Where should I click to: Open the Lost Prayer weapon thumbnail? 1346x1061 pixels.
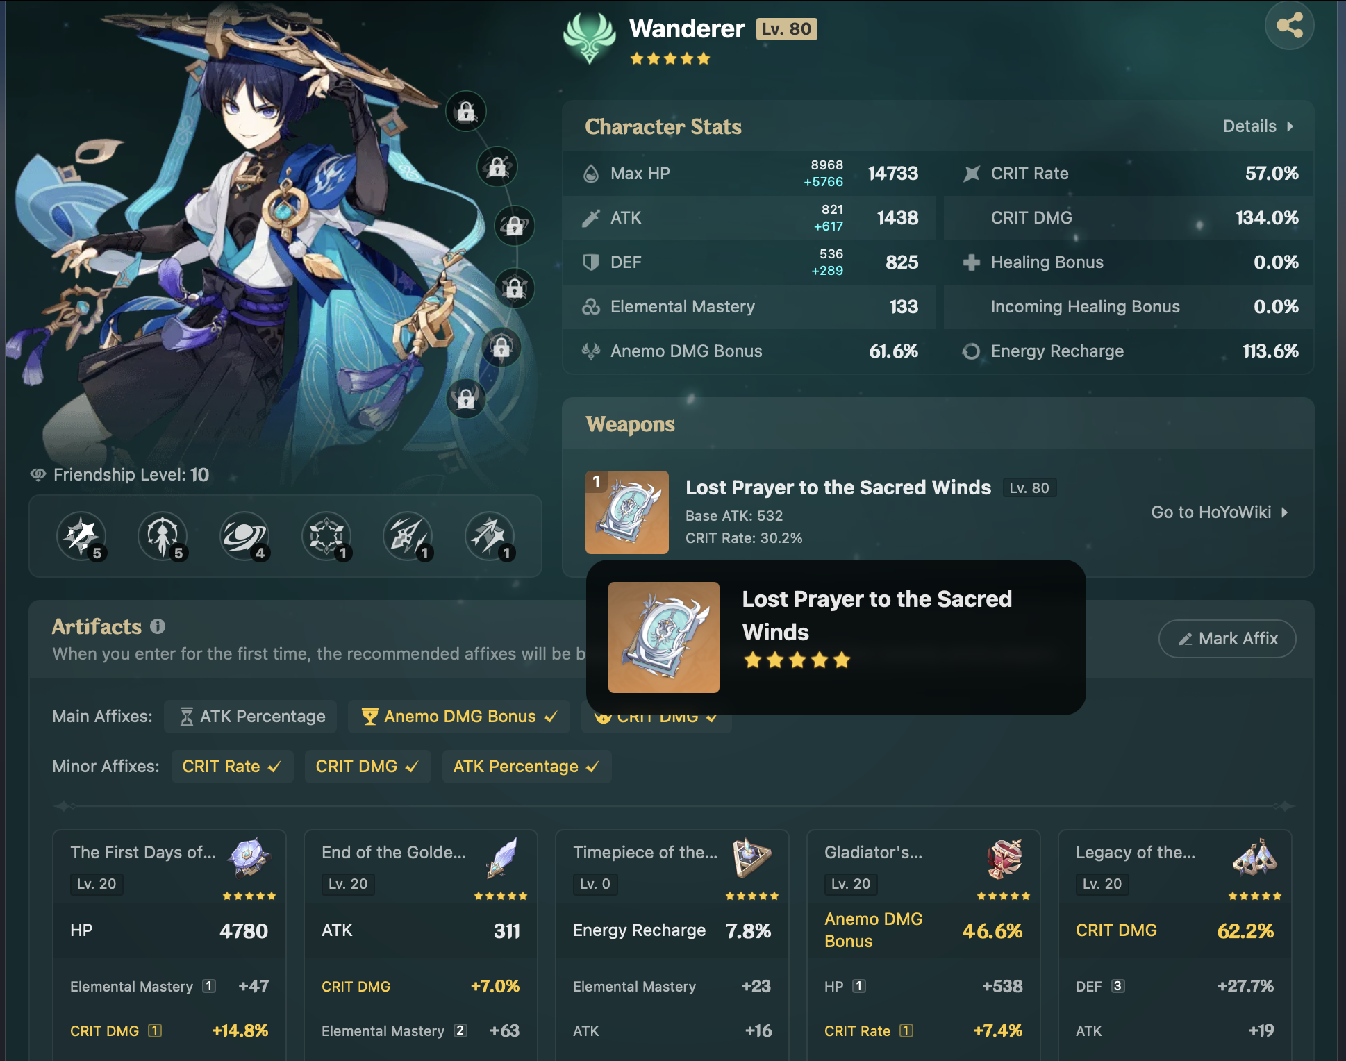627,512
